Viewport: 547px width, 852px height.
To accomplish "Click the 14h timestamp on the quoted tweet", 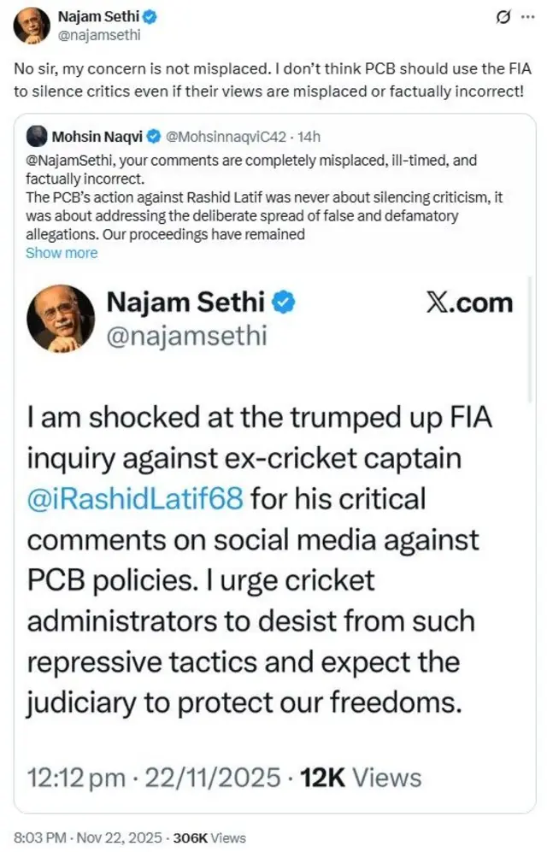I will [308, 136].
